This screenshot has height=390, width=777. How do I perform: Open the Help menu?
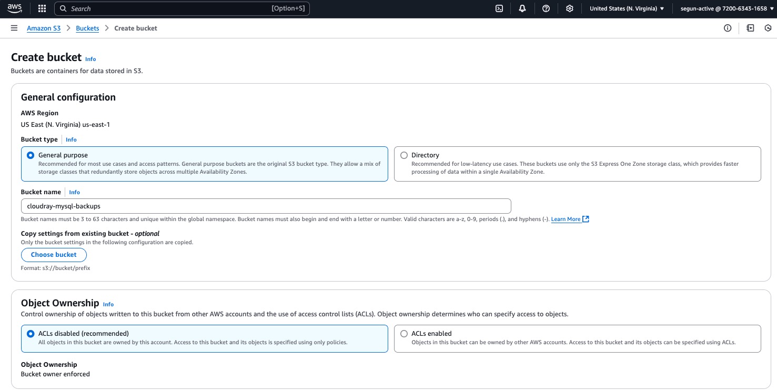pyautogui.click(x=546, y=8)
